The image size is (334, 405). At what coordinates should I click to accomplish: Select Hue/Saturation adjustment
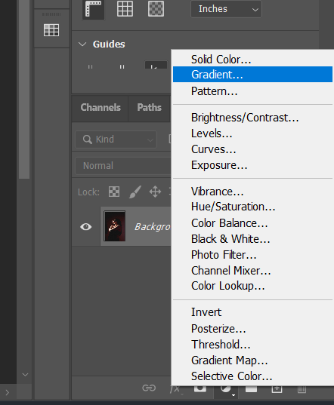click(233, 207)
